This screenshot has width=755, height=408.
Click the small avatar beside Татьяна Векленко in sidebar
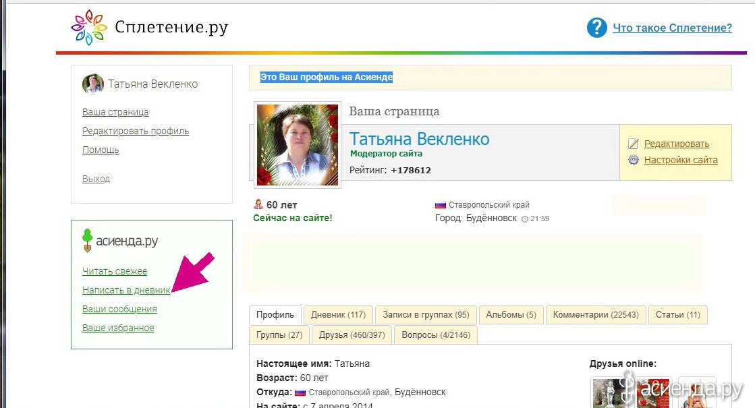93,84
